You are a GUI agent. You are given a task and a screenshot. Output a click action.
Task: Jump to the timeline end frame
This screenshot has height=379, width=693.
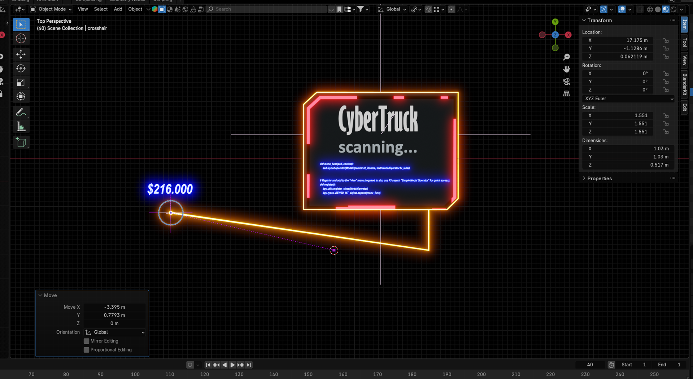(x=249, y=365)
